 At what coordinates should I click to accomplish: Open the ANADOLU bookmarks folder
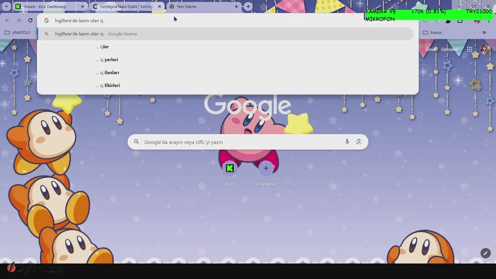tap(17, 33)
